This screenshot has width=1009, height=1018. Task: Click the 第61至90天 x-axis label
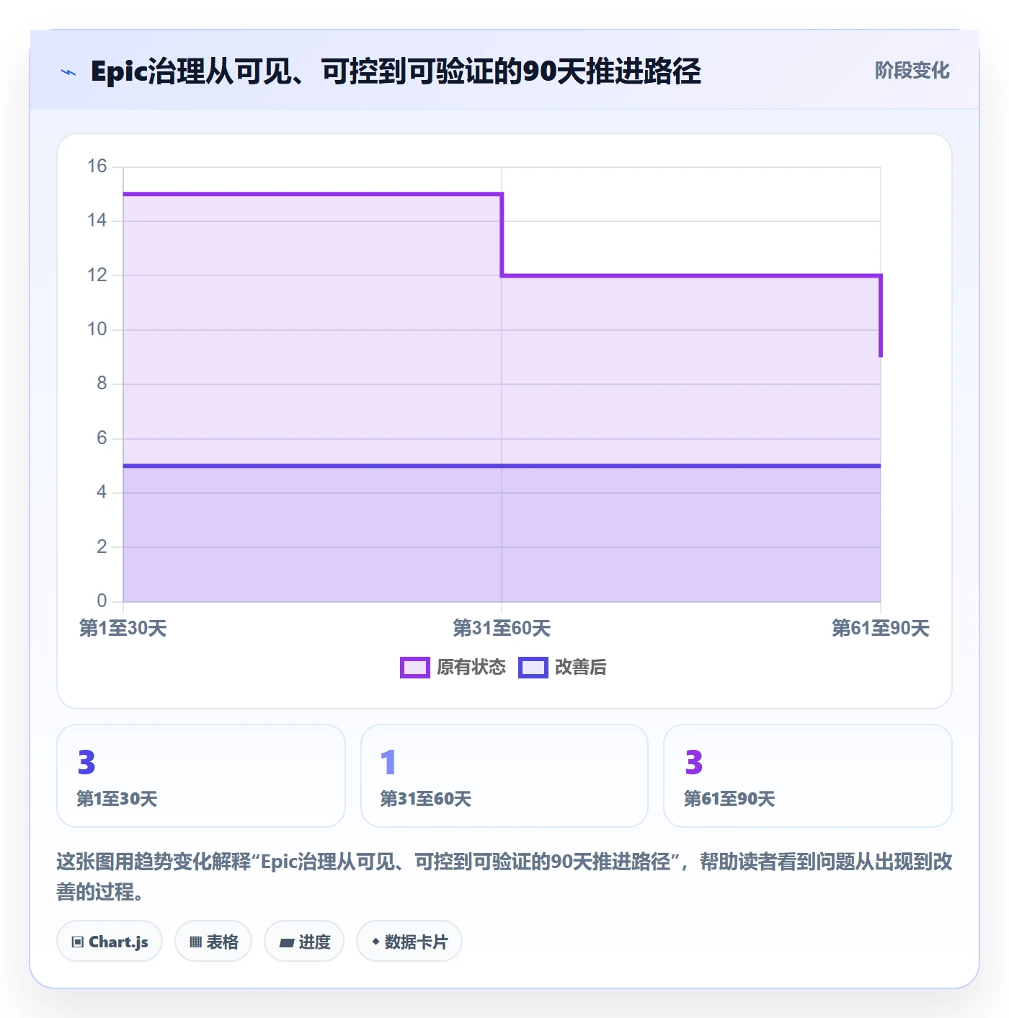(881, 628)
